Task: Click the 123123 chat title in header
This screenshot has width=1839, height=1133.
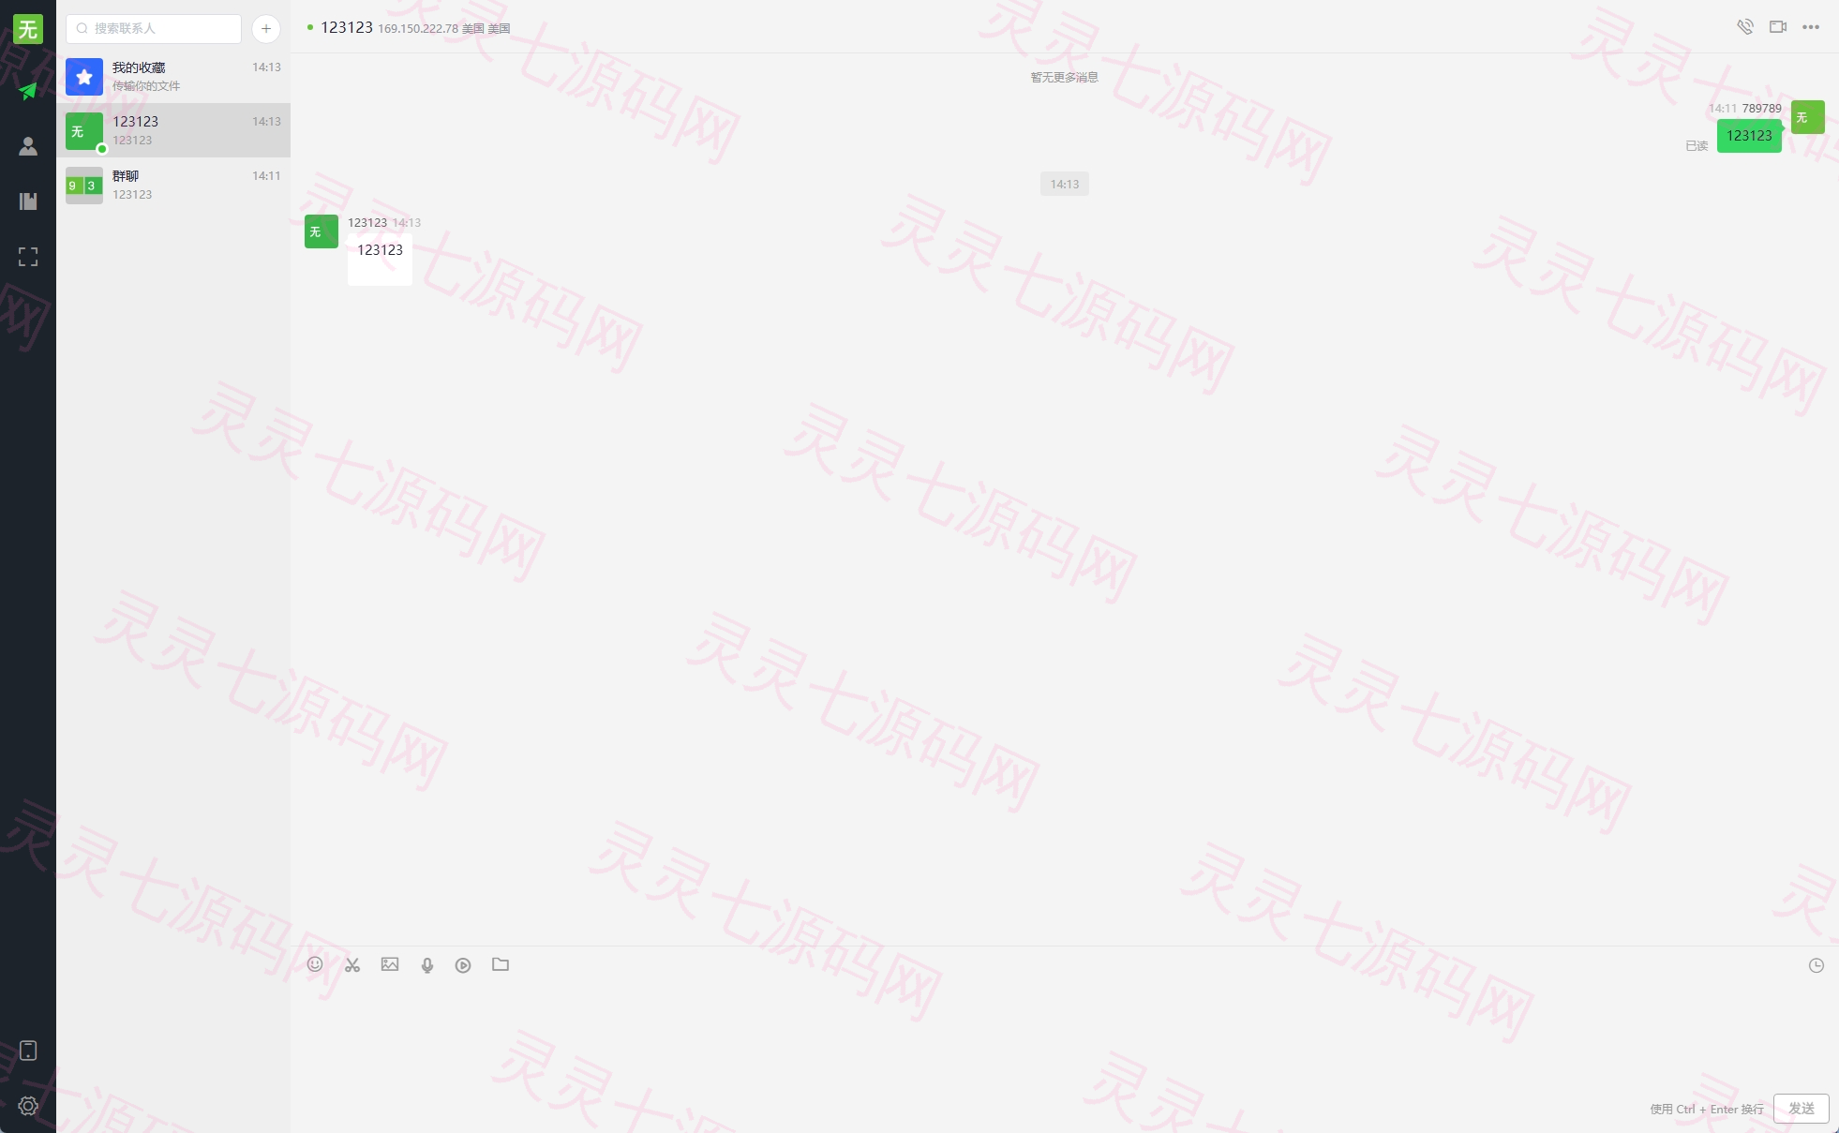Action: click(x=347, y=28)
